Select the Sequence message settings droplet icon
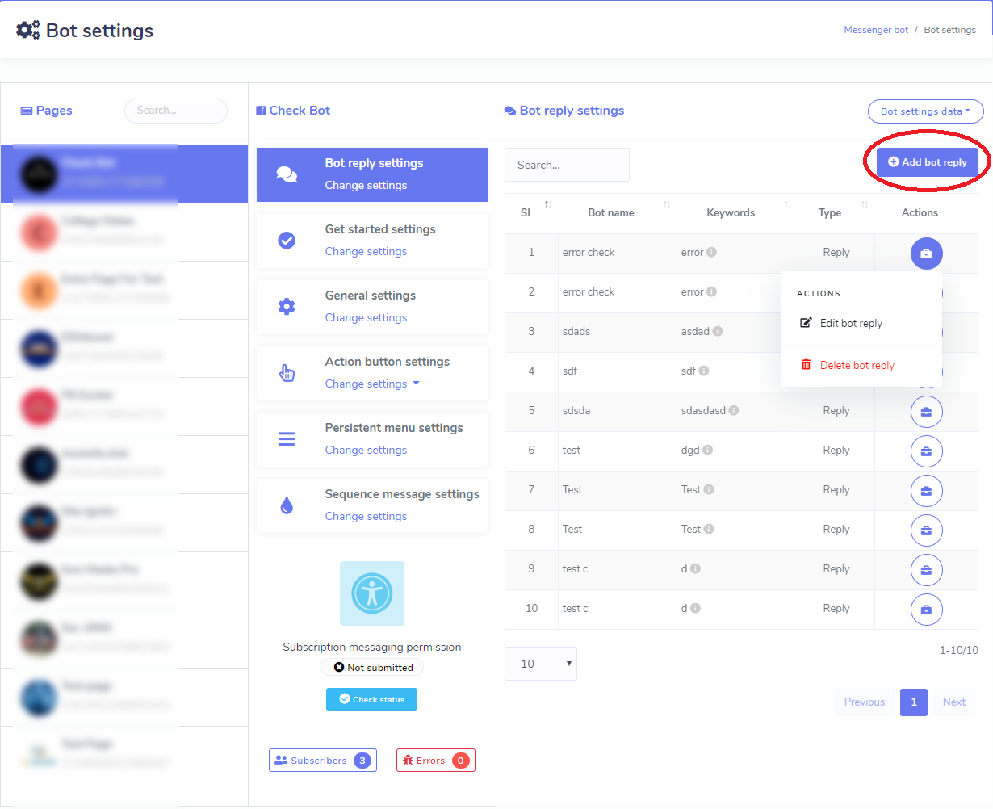The height and width of the screenshot is (809, 993). tap(286, 505)
